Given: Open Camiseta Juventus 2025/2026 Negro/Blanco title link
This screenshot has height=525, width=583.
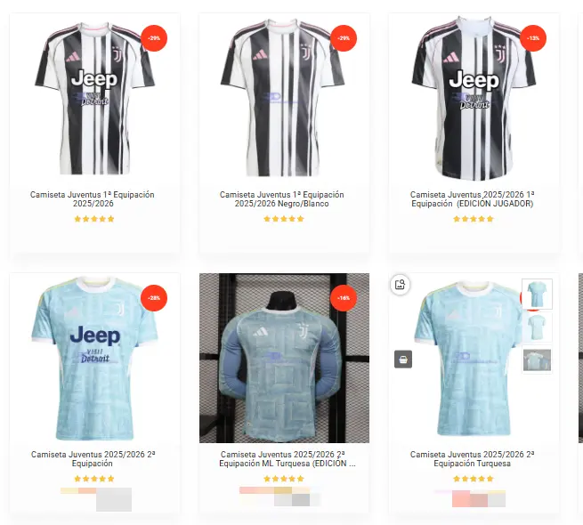Looking at the screenshot, I should tap(282, 199).
